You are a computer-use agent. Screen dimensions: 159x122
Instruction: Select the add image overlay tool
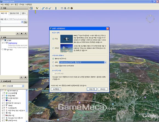tap(50, 8)
